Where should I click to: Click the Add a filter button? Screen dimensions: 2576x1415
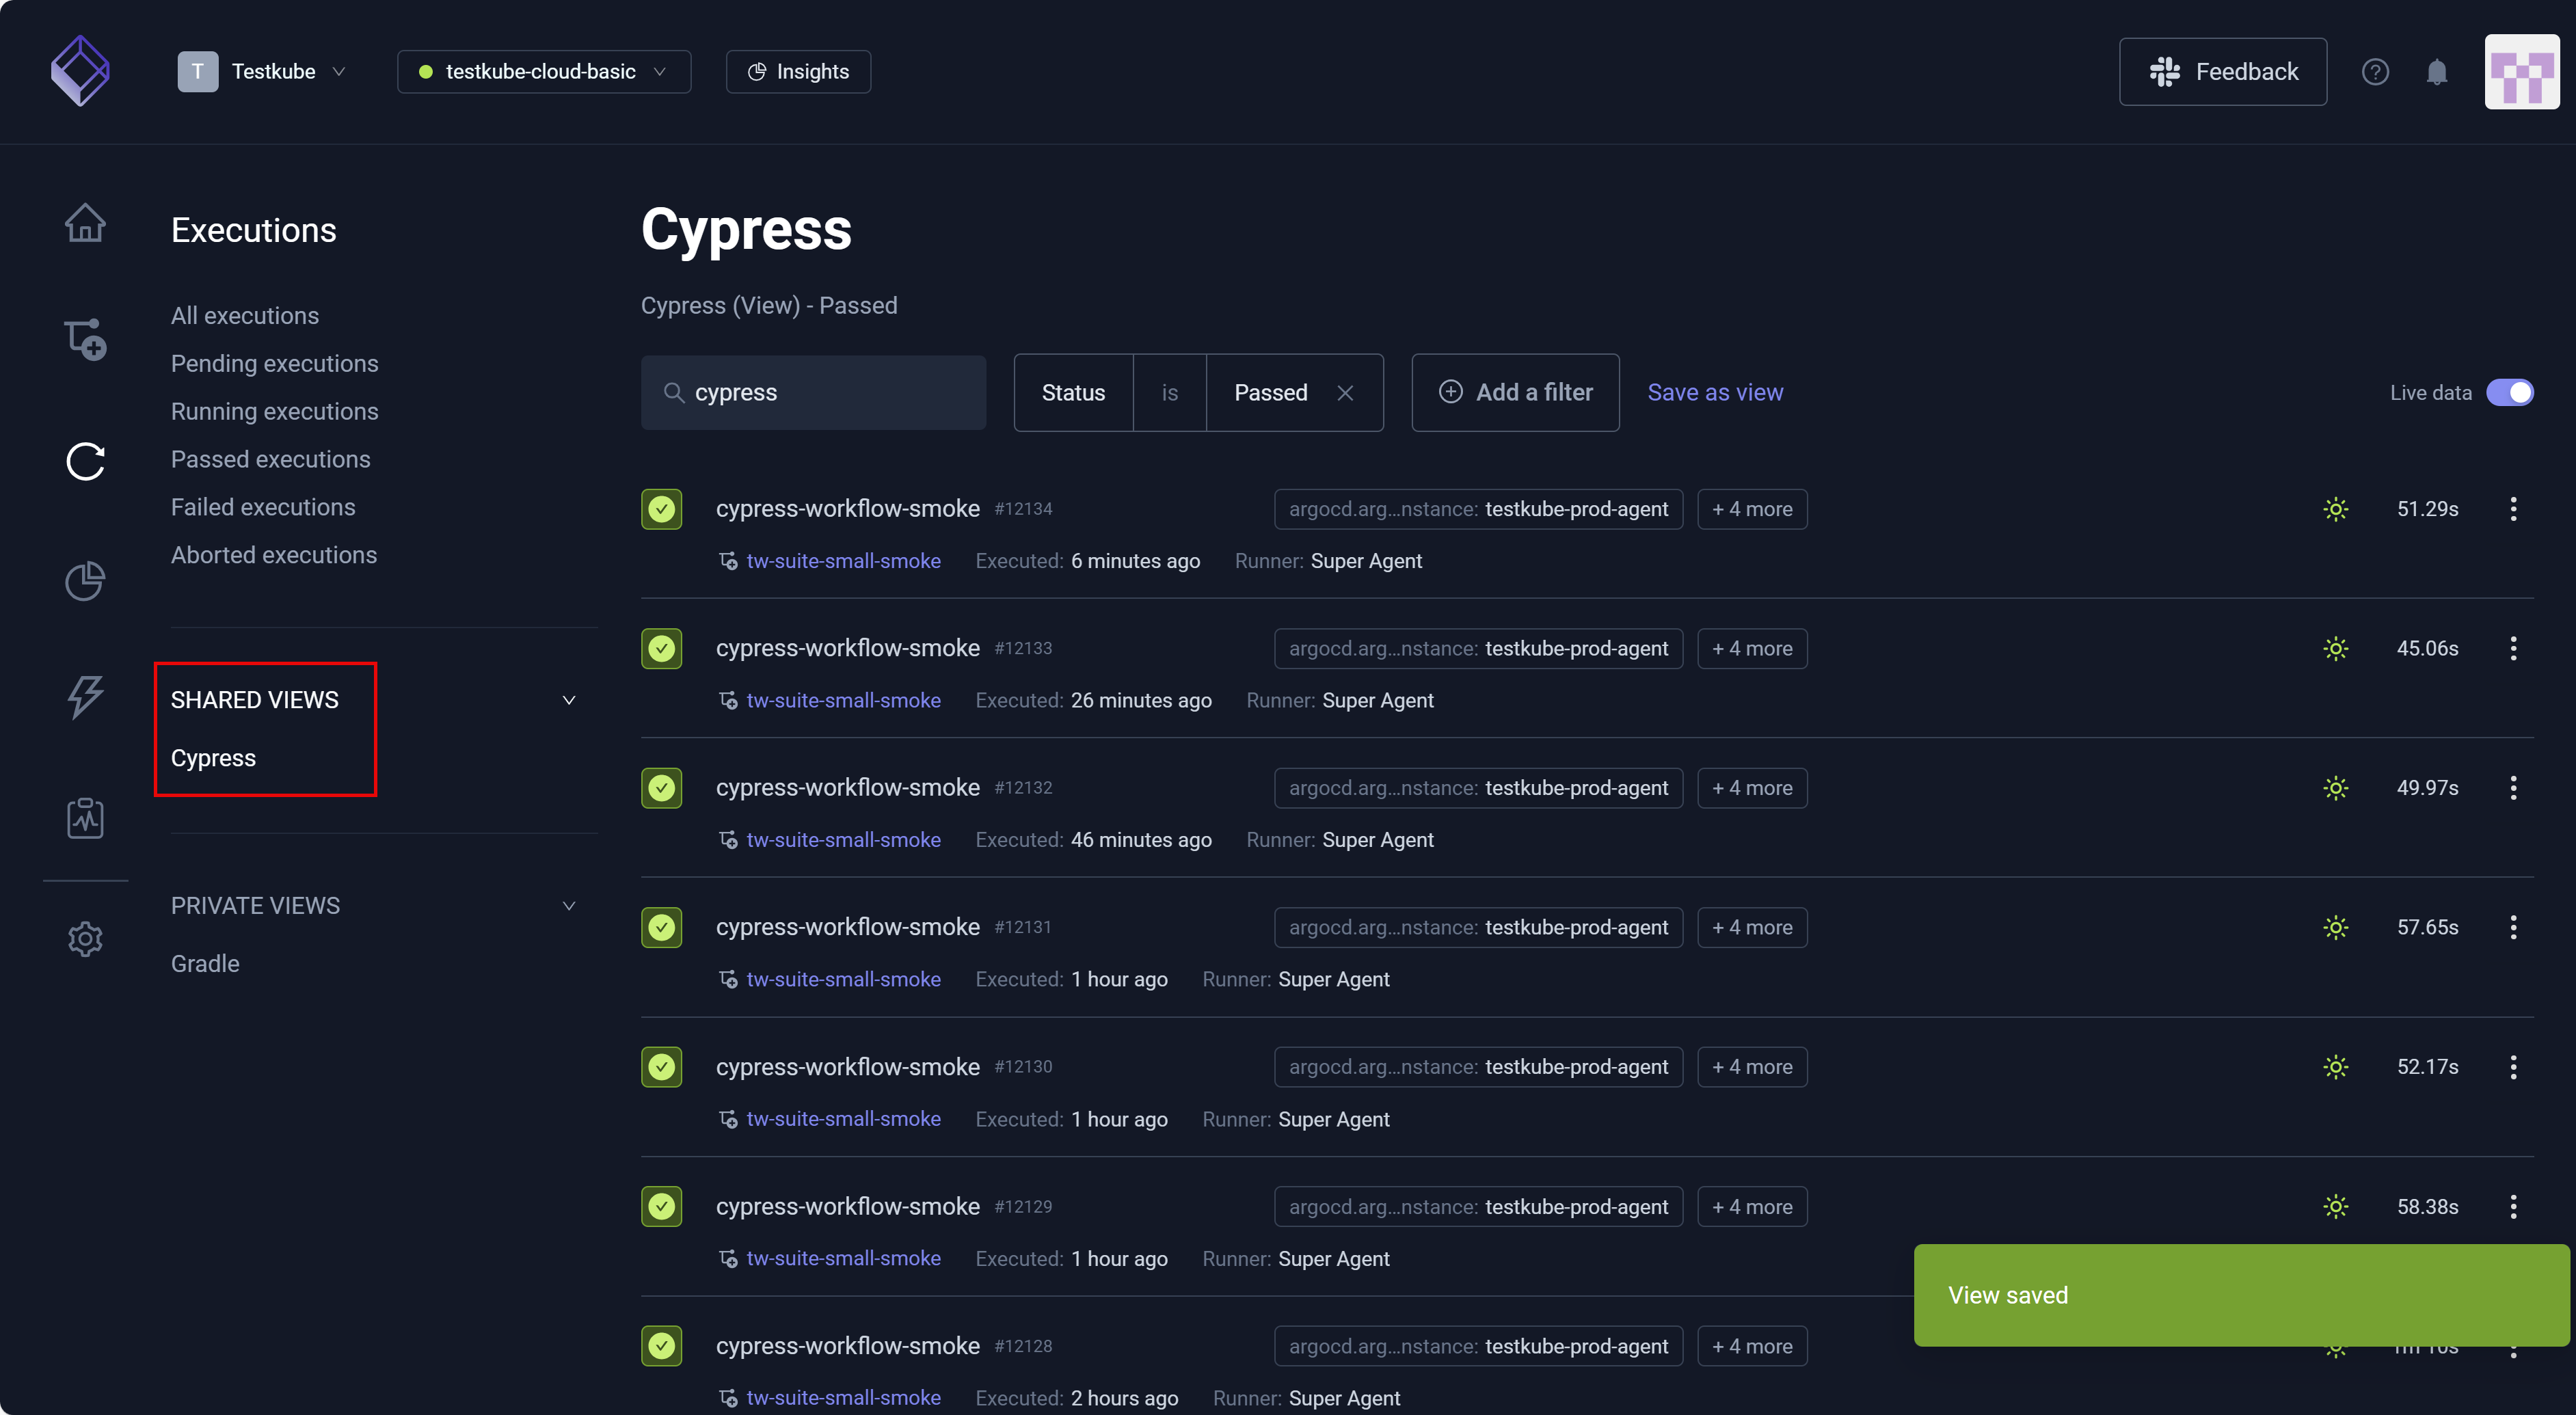(1514, 393)
